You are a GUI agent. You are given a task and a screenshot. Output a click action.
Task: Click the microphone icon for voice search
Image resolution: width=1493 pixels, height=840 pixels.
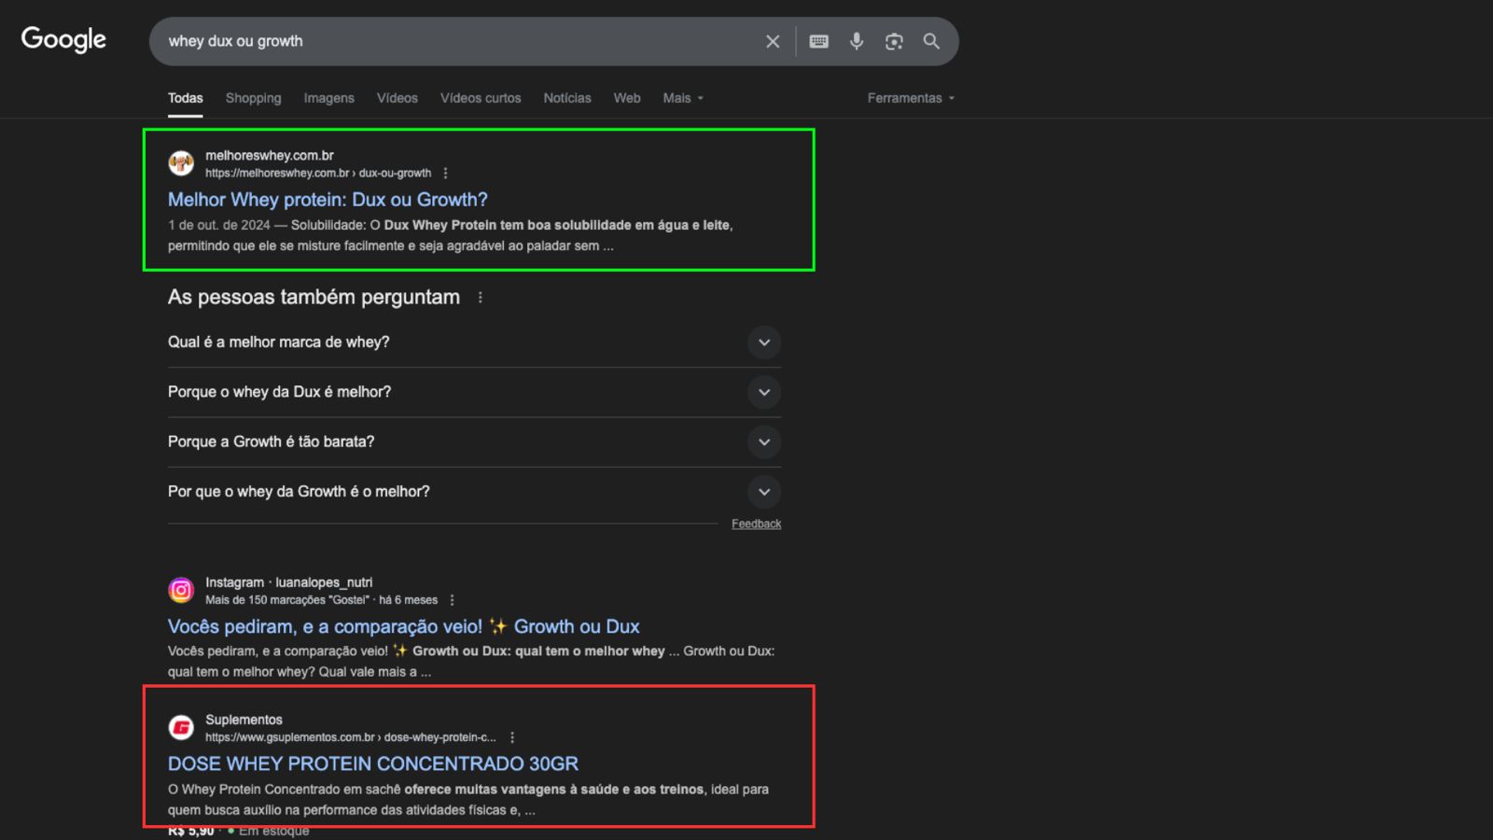pyautogui.click(x=856, y=41)
